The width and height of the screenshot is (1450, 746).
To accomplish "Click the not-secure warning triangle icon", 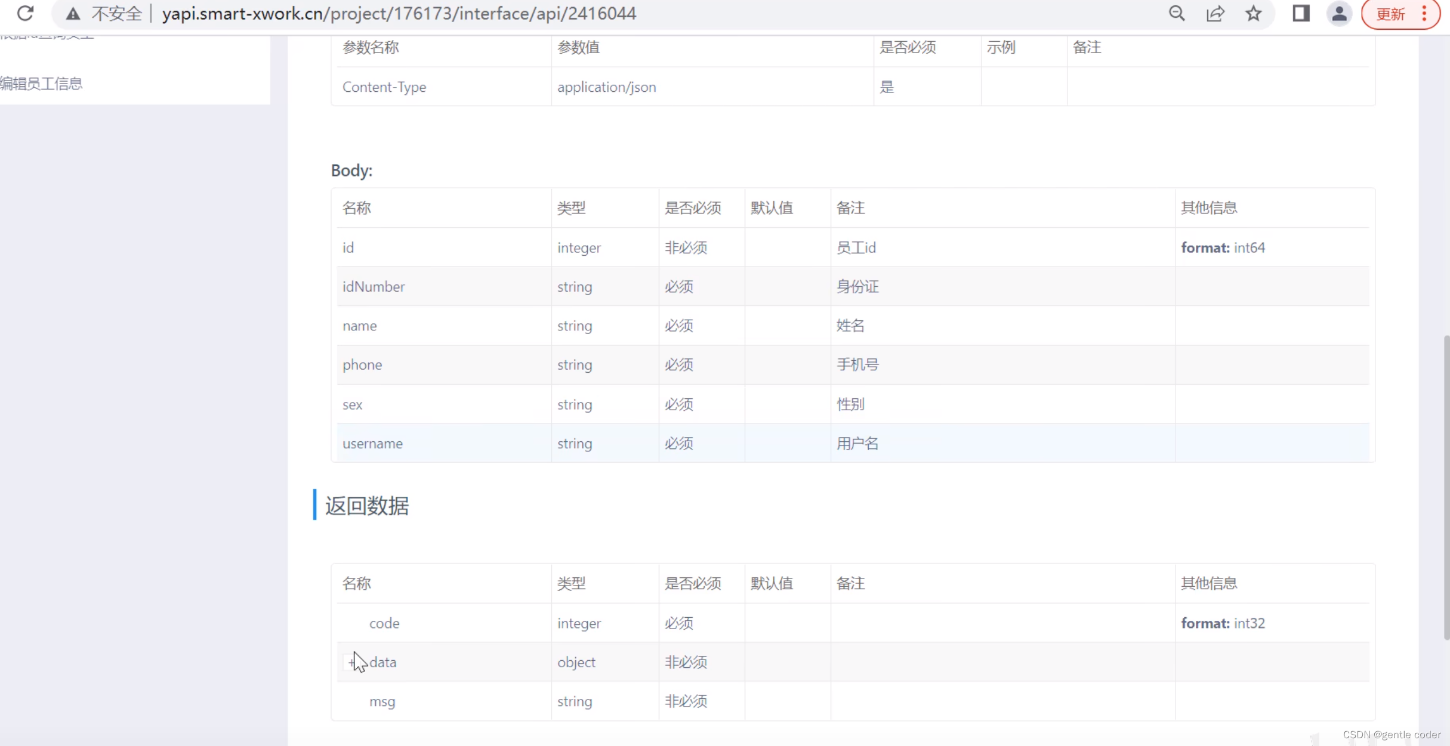I will 73,13.
